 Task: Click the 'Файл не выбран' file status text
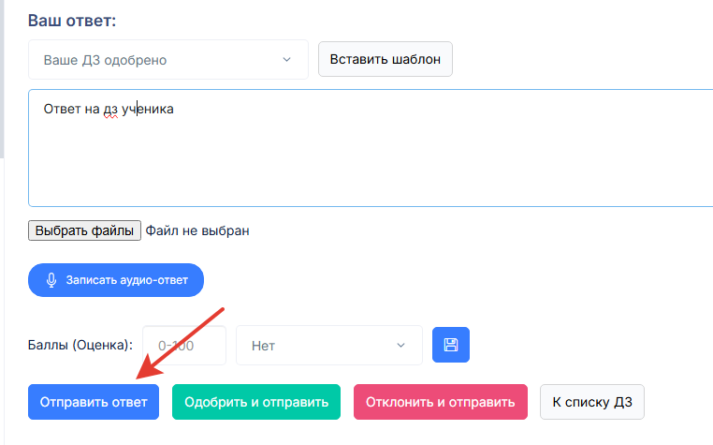tap(197, 230)
